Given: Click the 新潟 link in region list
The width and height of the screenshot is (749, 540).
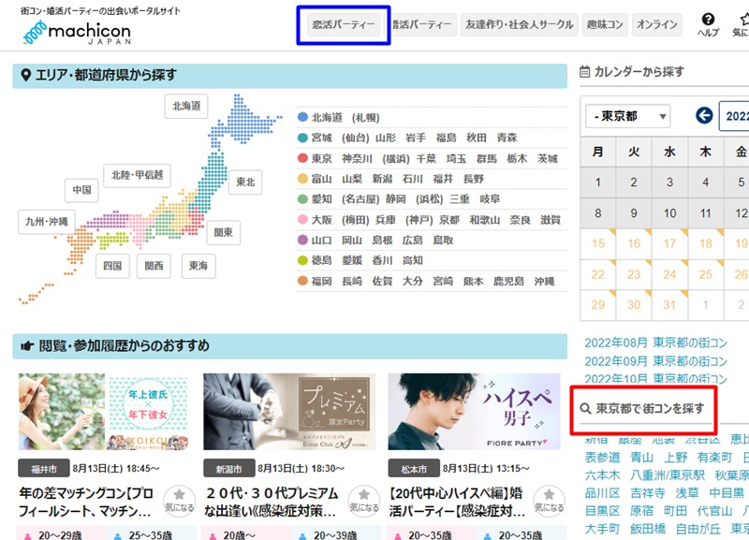Looking at the screenshot, I should point(382,179).
